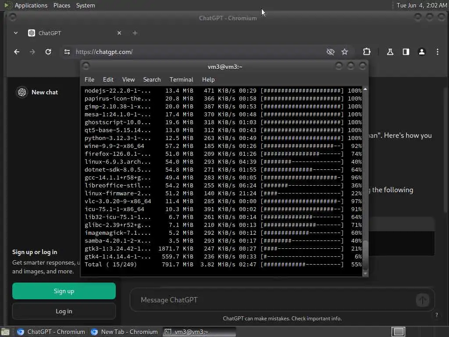Image resolution: width=449 pixels, height=337 pixels.
Task: Switch to New Tab - Chromium taskbar entry
Action: (x=124, y=332)
